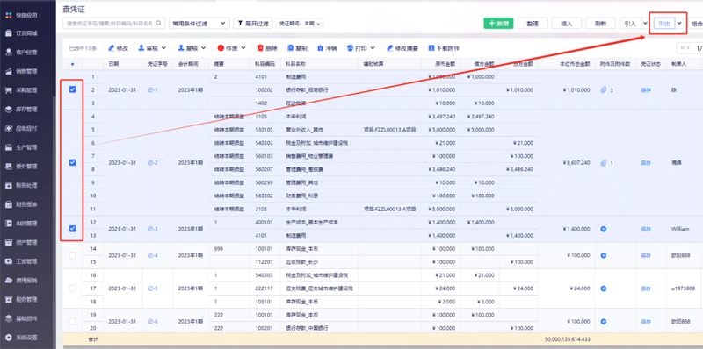Click the 复制 copy toolbar icon
This screenshot has height=349, width=703.
click(x=291, y=48)
